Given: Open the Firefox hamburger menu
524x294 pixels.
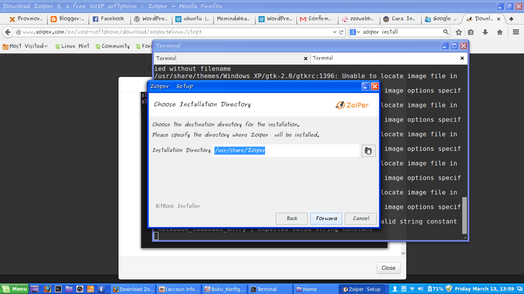Looking at the screenshot, I should click(516, 32).
